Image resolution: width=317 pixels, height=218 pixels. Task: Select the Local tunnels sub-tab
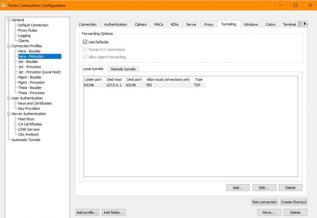click(x=93, y=69)
